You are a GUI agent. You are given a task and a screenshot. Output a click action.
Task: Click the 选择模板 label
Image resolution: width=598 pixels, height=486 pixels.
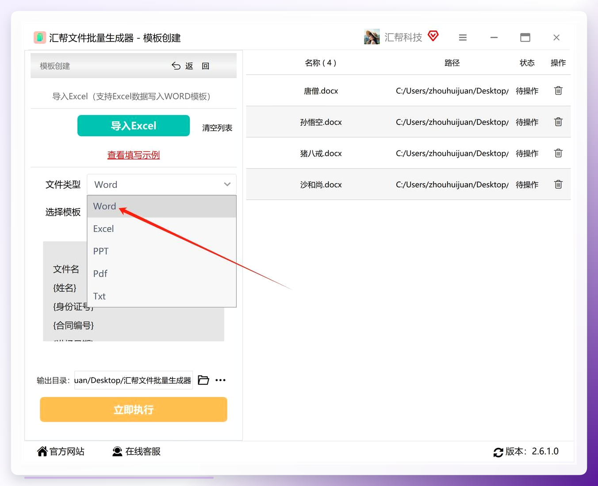[63, 212]
